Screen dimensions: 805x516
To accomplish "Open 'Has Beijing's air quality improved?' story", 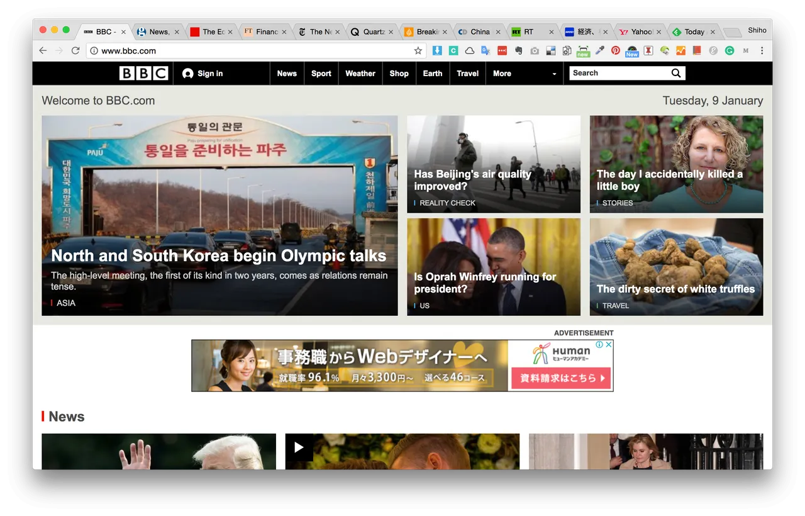I will [x=473, y=180].
